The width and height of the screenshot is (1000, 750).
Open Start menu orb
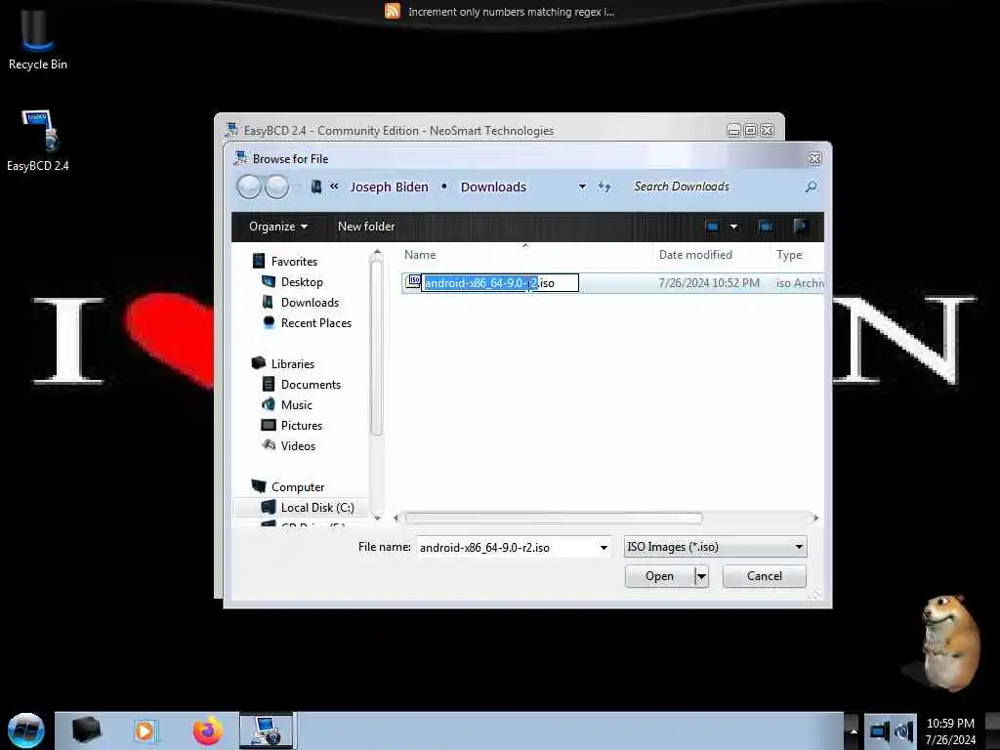click(26, 730)
